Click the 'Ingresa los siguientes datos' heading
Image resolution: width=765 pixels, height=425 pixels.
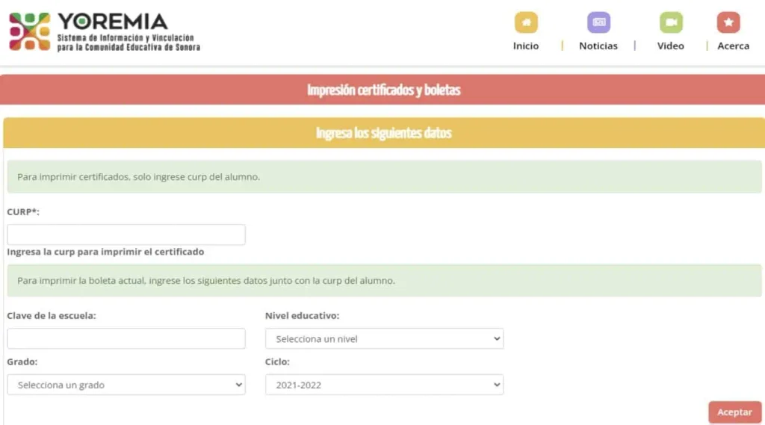click(383, 133)
